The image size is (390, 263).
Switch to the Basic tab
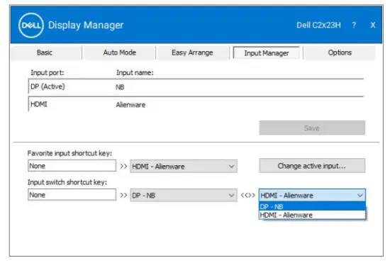pos(45,52)
